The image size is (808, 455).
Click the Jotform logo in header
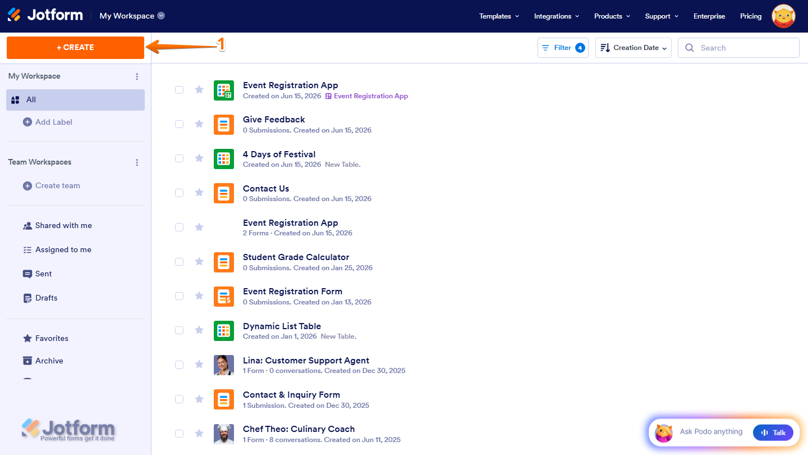45,15
